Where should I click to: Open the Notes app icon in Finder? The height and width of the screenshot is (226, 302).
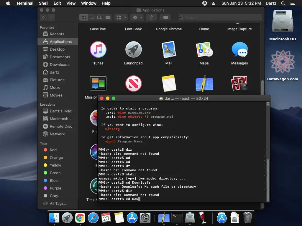point(169,83)
